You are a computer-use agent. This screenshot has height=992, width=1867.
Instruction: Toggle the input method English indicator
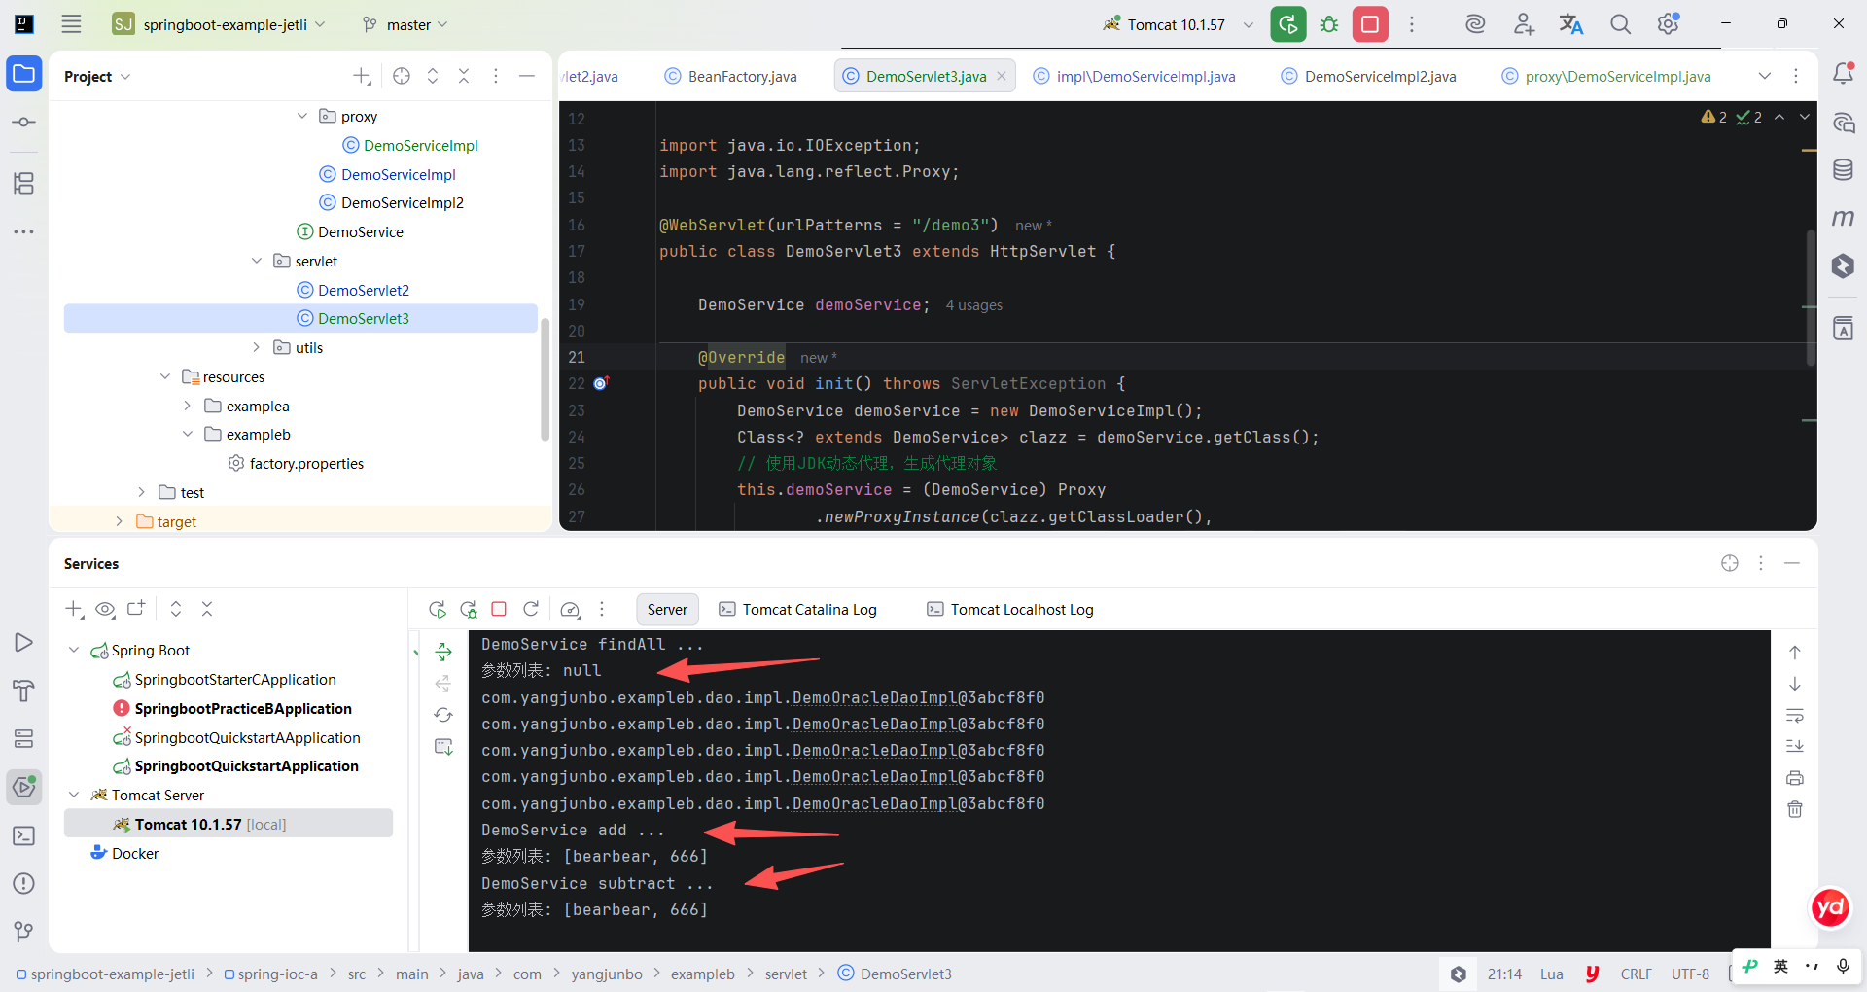[x=1780, y=966]
